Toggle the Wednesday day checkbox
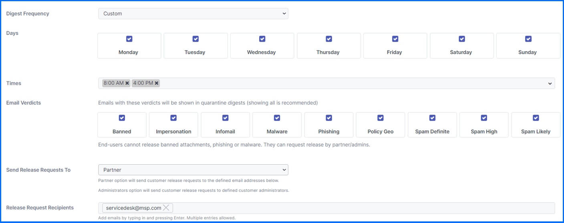Image resolution: width=564 pixels, height=223 pixels. pos(262,39)
